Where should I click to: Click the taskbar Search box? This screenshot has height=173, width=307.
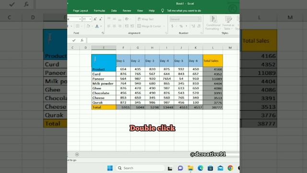140,168
